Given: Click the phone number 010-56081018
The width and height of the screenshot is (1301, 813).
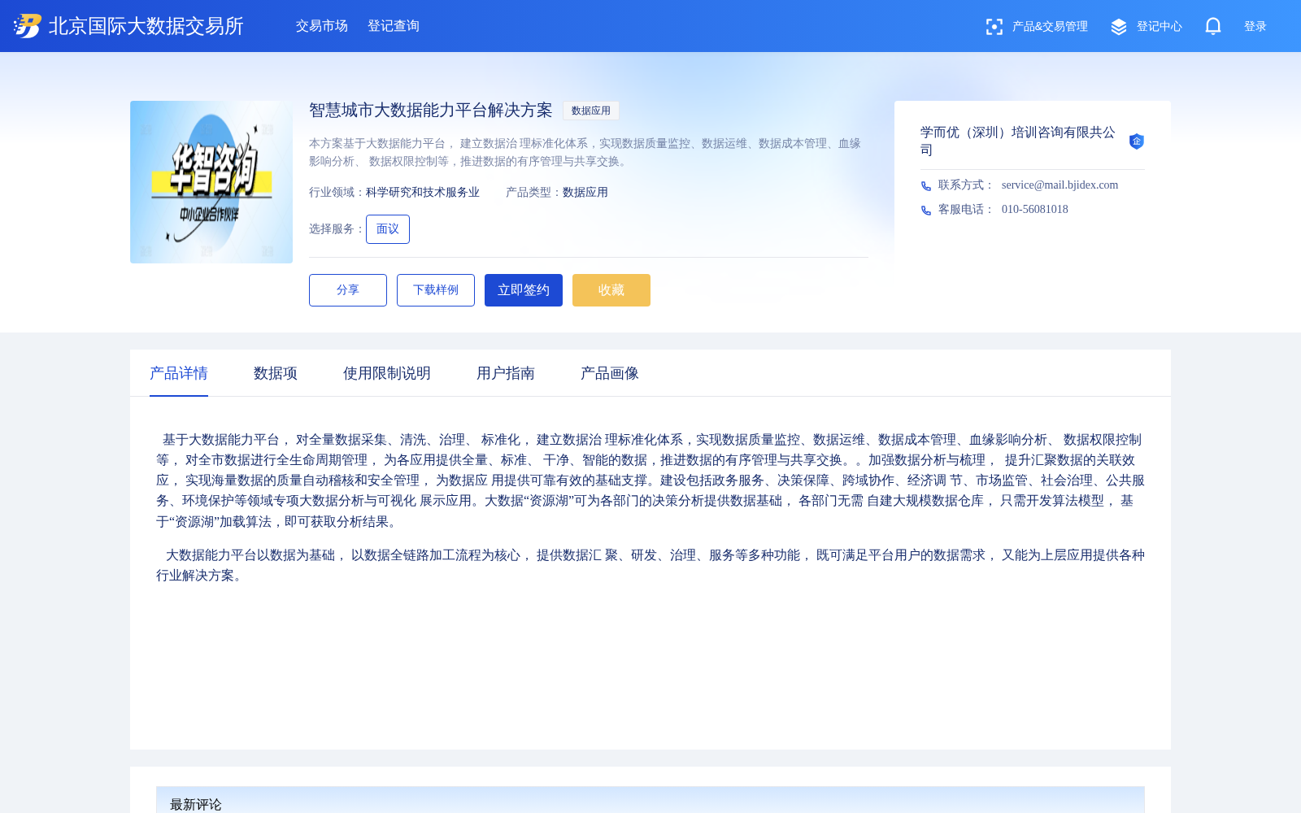Looking at the screenshot, I should pos(1035,210).
